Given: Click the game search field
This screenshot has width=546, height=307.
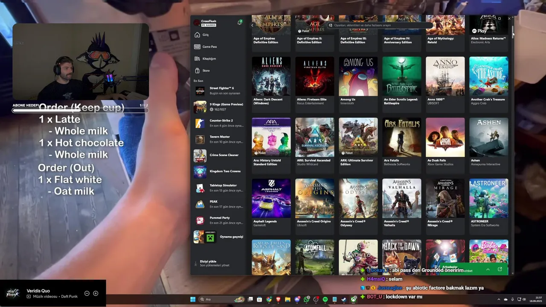Looking at the screenshot, I should 380,25.
